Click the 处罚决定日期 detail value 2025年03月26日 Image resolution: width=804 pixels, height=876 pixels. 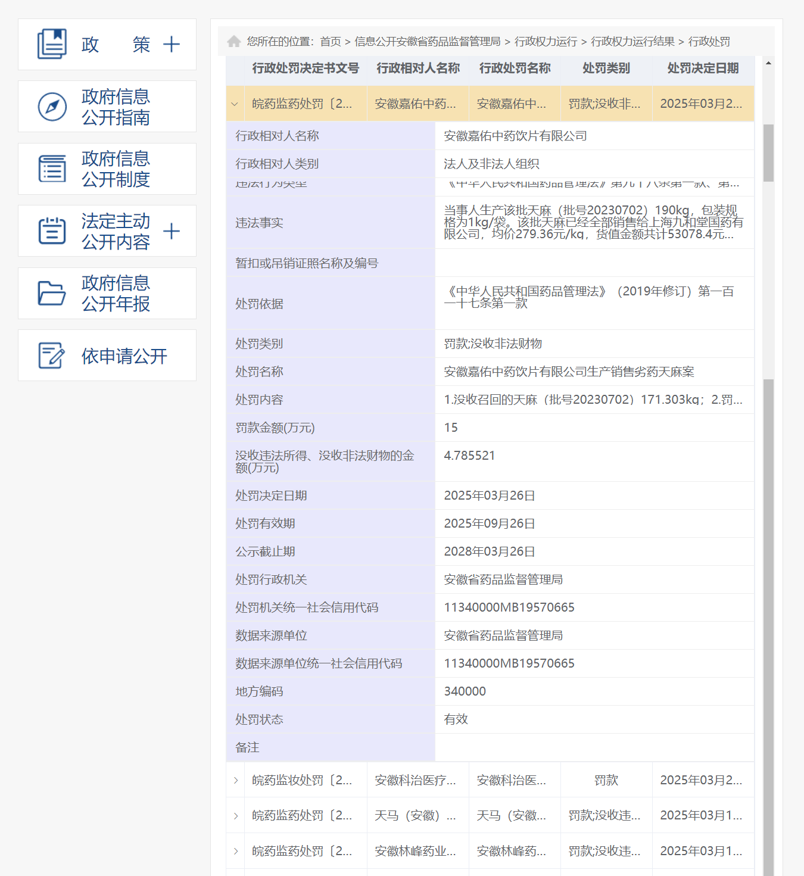point(490,495)
